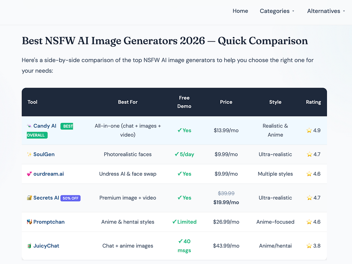352x264 pixels.
Task: Click the checkmark beside 5/day
Action: click(177, 154)
